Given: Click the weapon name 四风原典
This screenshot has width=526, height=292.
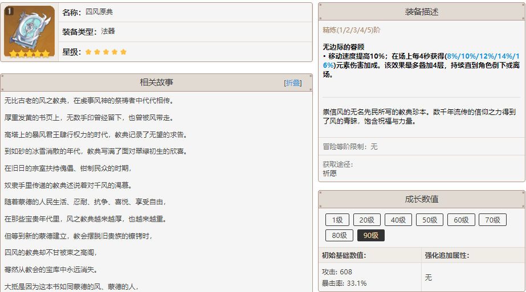Looking at the screenshot, I should pyautogui.click(x=99, y=12).
